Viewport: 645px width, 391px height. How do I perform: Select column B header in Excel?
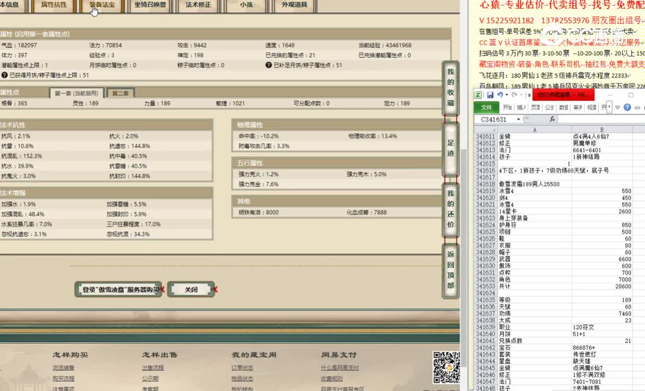click(602, 130)
